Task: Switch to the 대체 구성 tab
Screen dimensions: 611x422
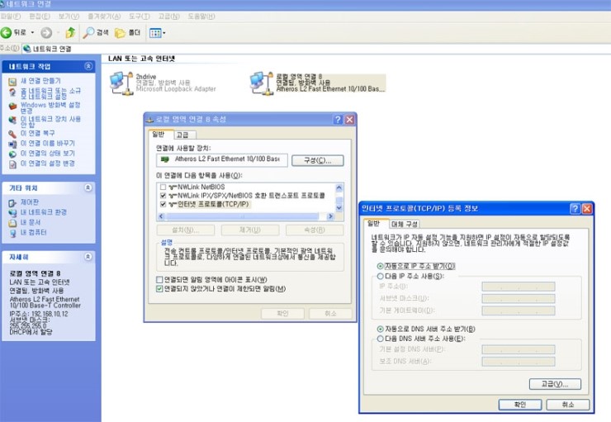Action: [405, 224]
